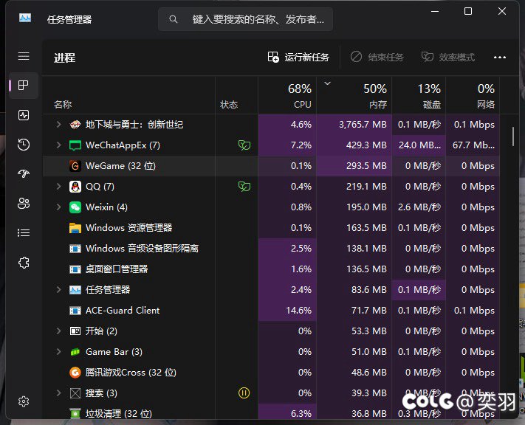The width and height of the screenshot is (525, 425).
Task: Expand the QQ (7) process group
Action: [x=59, y=187]
